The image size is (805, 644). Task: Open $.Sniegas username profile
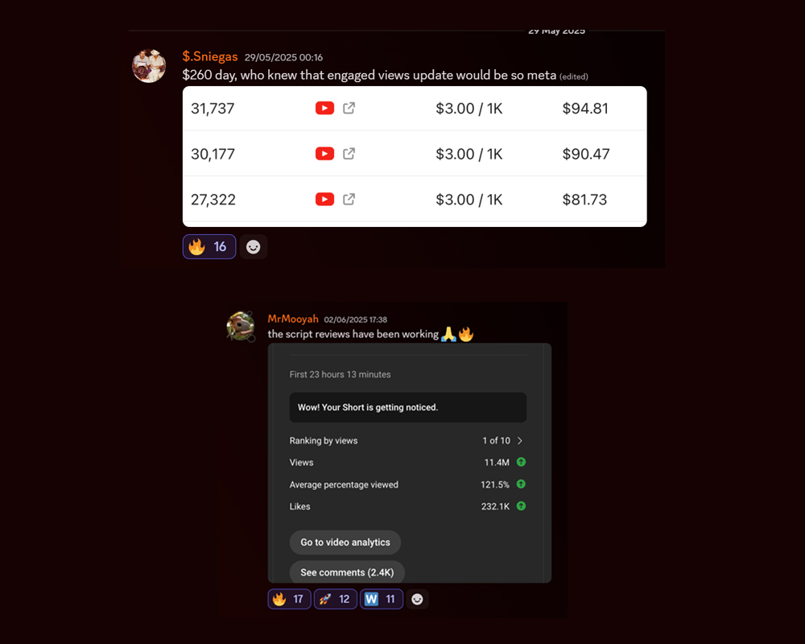[210, 56]
